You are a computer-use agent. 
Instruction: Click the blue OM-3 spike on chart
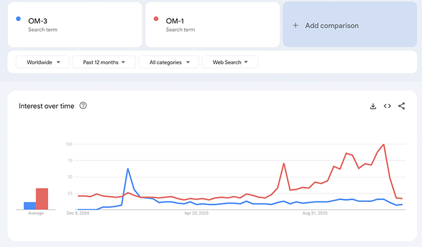pos(128,169)
